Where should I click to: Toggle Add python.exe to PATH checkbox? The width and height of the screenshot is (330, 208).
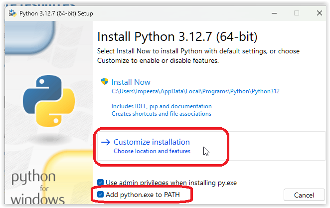click(100, 195)
